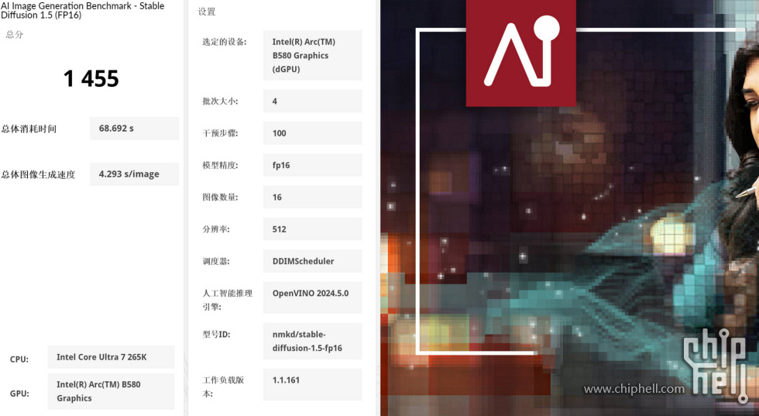Select the model precision value fp16

(x=313, y=165)
